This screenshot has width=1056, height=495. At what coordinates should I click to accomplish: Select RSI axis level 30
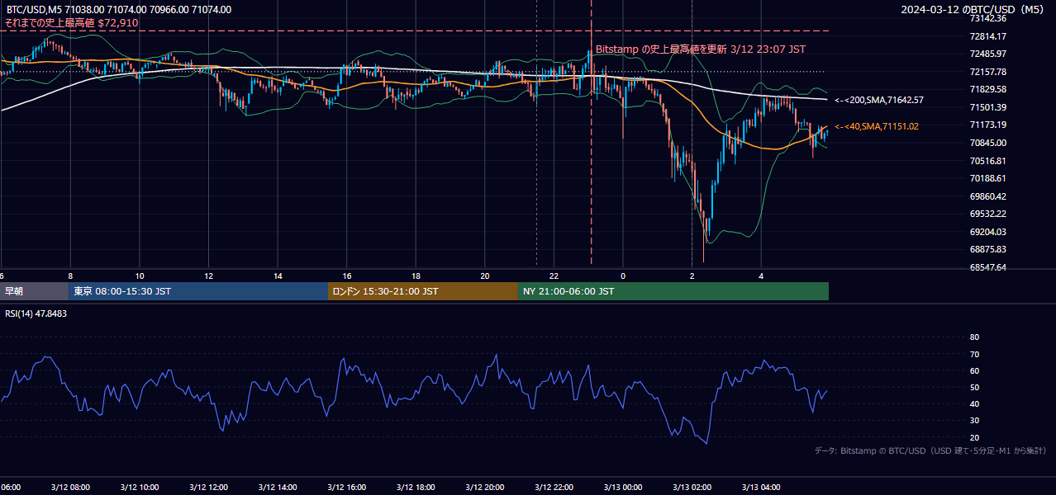click(x=974, y=421)
